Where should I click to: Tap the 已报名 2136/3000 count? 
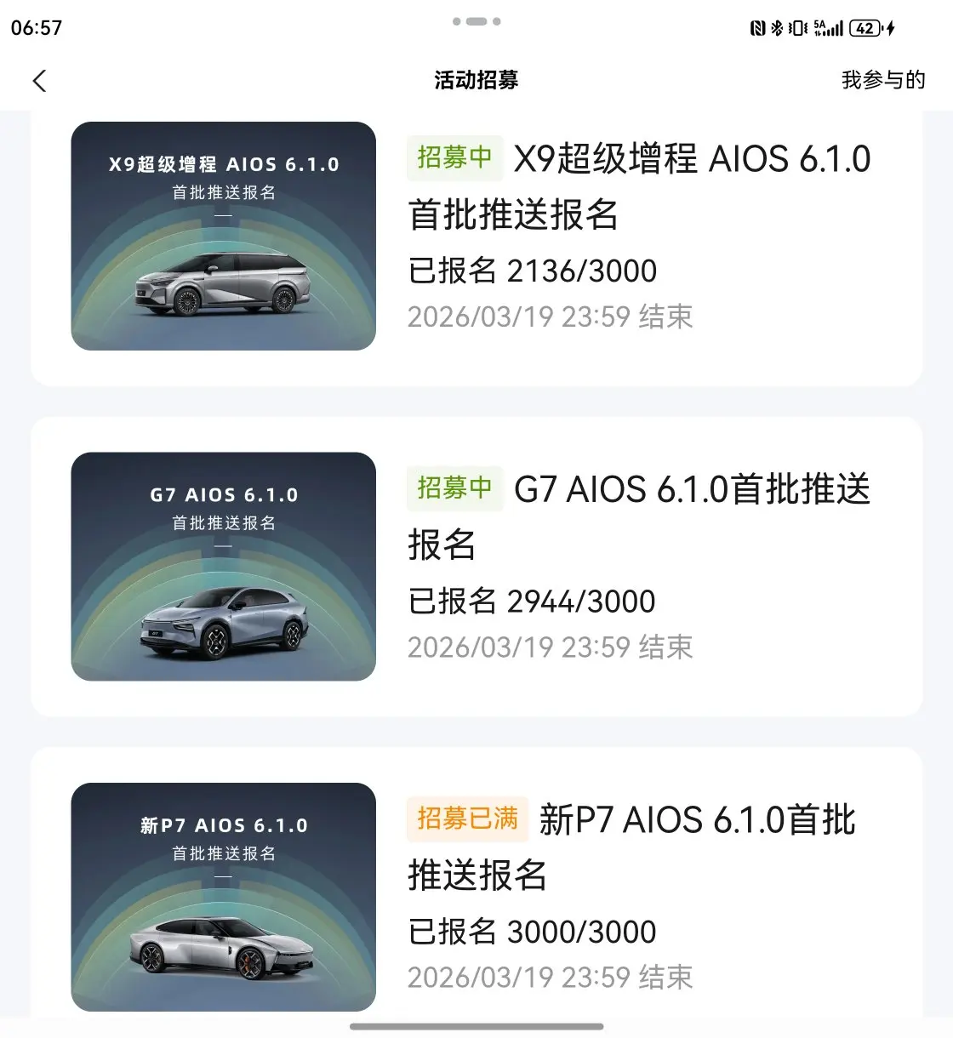(x=533, y=271)
